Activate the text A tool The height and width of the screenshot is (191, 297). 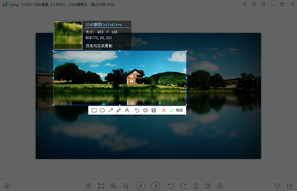click(127, 110)
